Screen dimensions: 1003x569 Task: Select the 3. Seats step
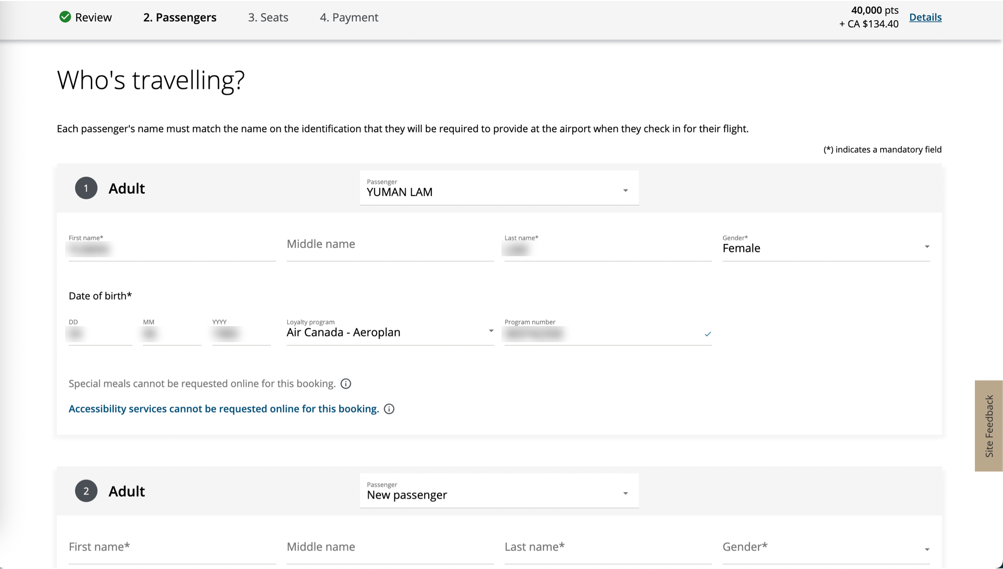(268, 18)
